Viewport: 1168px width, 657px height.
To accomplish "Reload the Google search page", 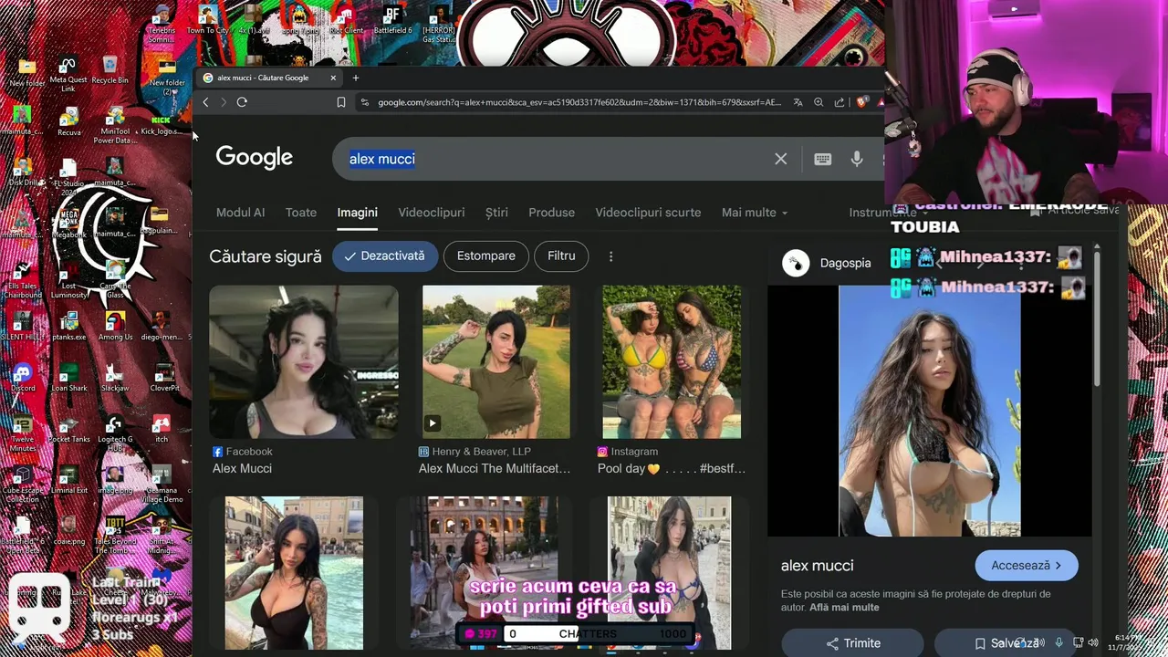I will click(x=242, y=102).
